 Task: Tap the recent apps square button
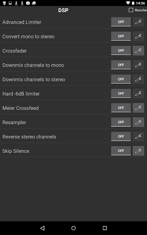105,228
